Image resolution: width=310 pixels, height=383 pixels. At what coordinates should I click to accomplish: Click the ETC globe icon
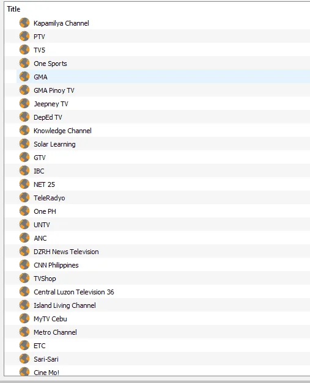[x=24, y=345]
